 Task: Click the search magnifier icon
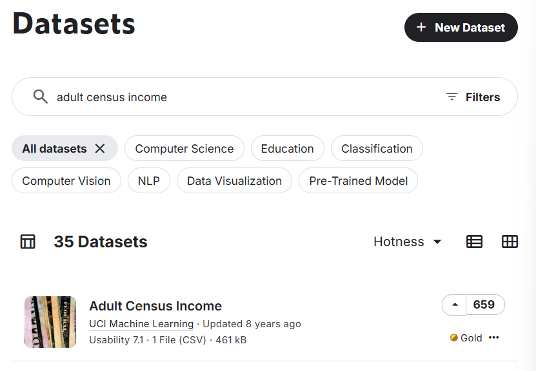[x=41, y=97]
